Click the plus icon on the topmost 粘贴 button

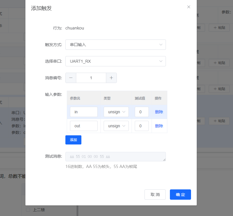(x=215, y=28)
